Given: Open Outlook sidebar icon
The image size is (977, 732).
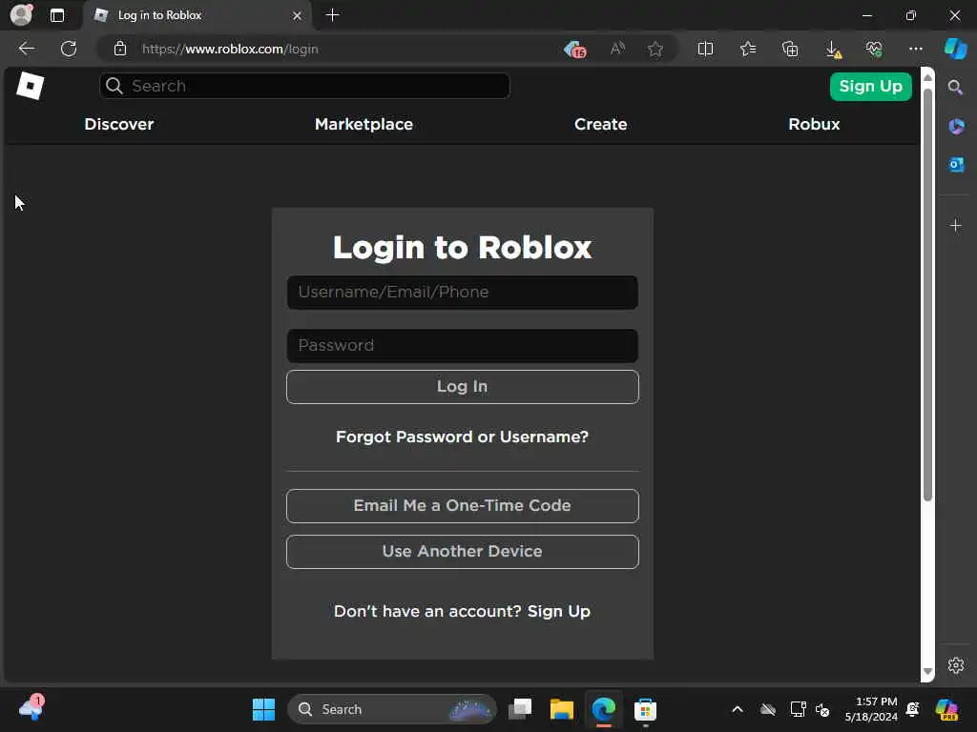Looking at the screenshot, I should click(956, 164).
